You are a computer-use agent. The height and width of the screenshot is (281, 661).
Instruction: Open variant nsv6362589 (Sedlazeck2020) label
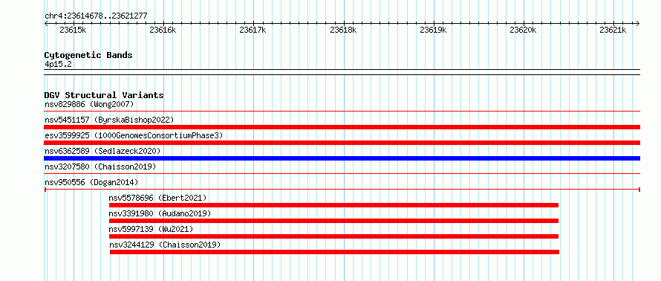pyautogui.click(x=102, y=151)
